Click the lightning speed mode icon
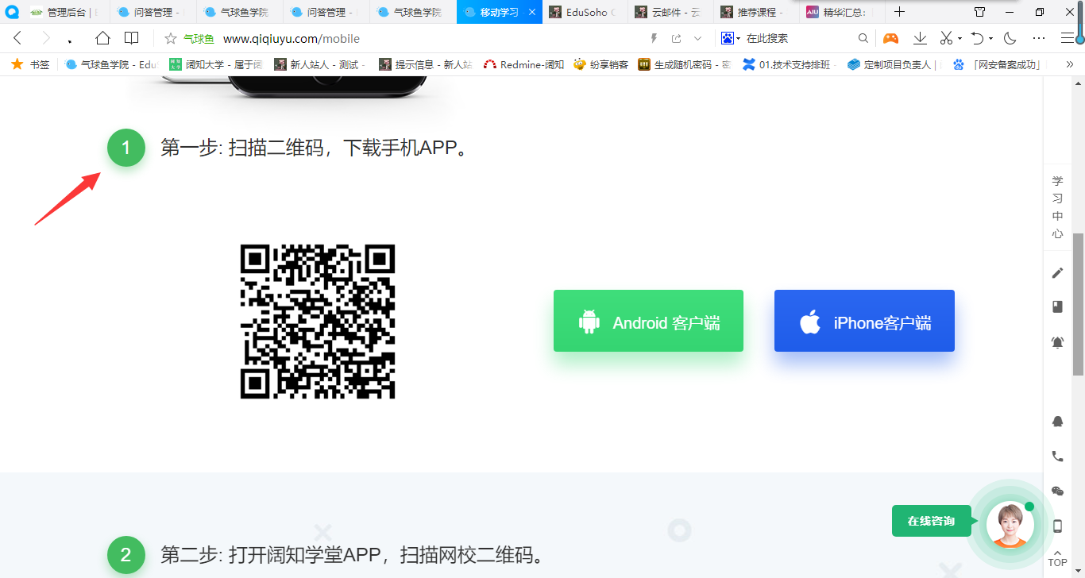Viewport: 1085px width, 578px height. [x=654, y=38]
